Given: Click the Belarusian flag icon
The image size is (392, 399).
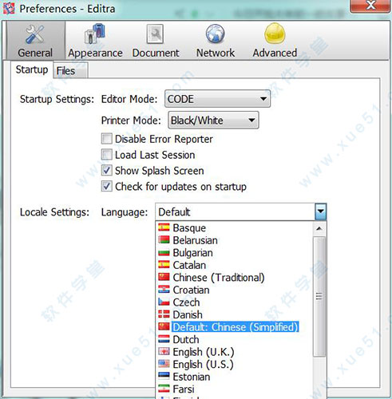Looking at the screenshot, I should click(164, 240).
